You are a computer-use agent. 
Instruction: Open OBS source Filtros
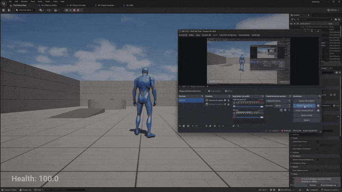tap(229, 91)
